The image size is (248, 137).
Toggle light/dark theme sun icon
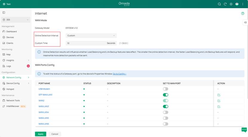[x=231, y=4]
